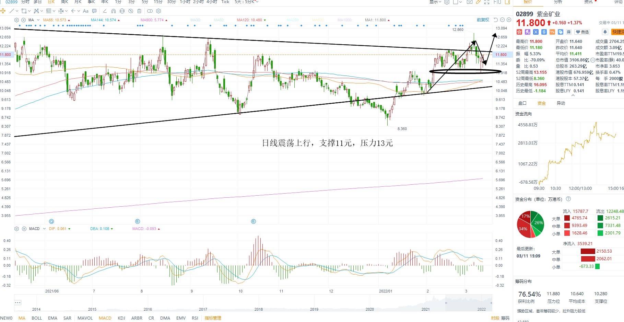Viewport: 624px width, 322px height.
Task: Toggle the magnet snap icon
Action: pos(114,11)
